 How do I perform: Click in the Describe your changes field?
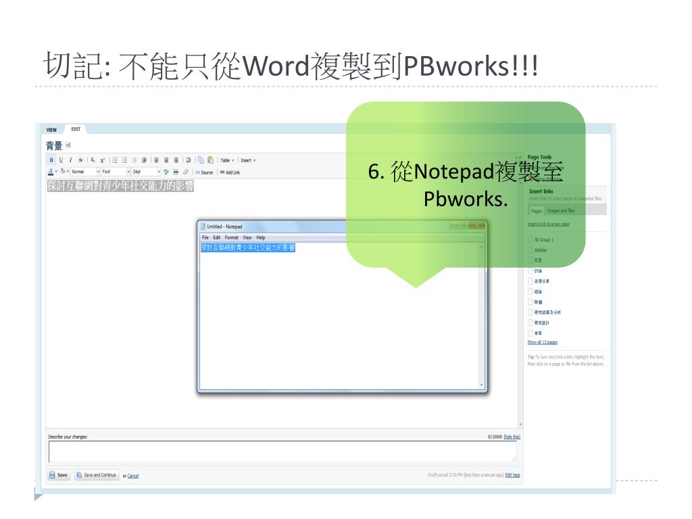282,451
